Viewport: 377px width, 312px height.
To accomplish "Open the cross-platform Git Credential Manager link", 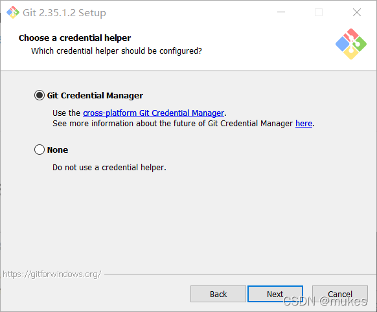I will coord(154,113).
